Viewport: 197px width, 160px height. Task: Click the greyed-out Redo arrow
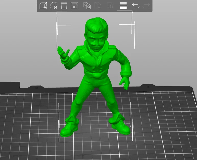point(146,6)
